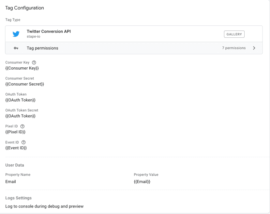Click the {{Pixel ID}} value field
The image size is (270, 214).
[15, 132]
